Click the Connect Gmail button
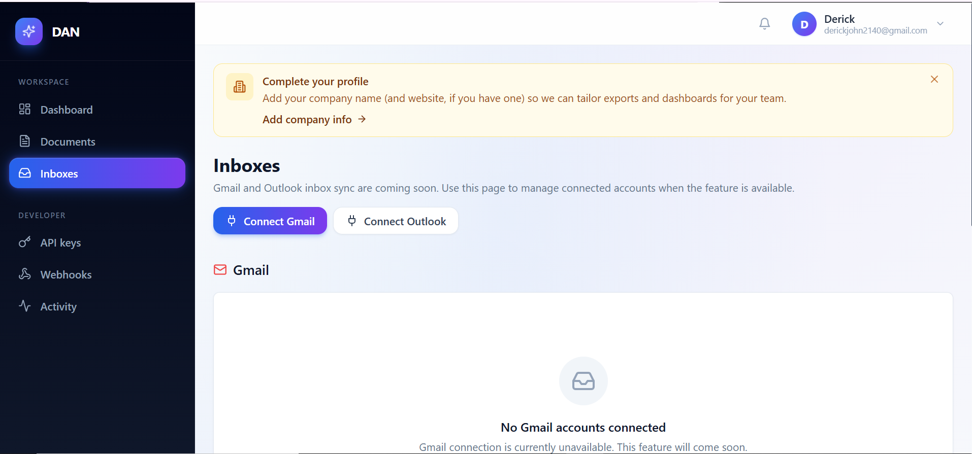 [270, 221]
